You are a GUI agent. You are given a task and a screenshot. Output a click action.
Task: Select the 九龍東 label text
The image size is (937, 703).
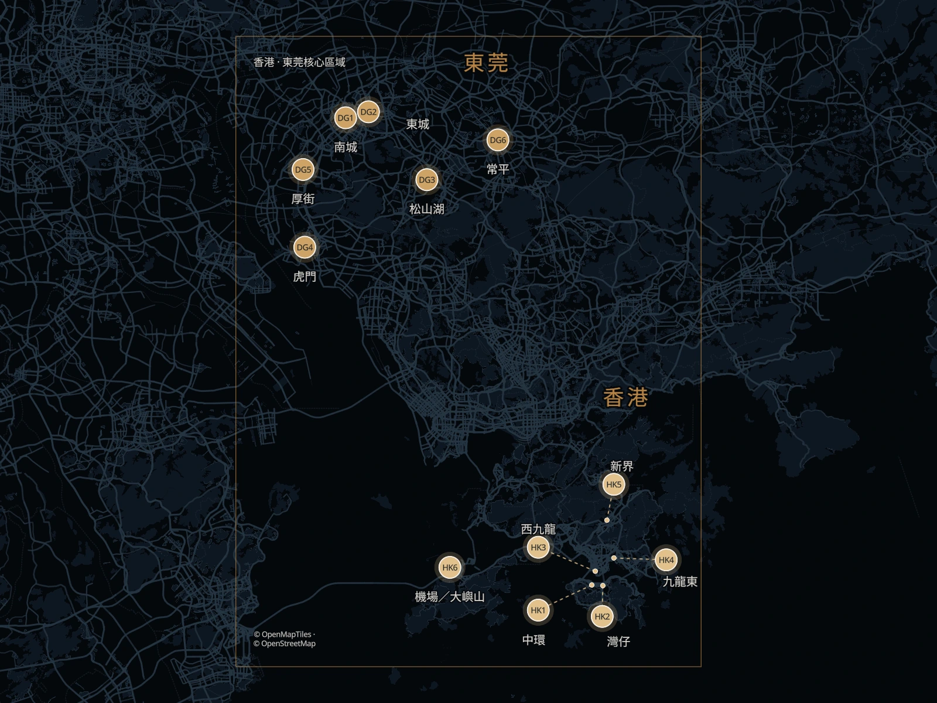(680, 582)
